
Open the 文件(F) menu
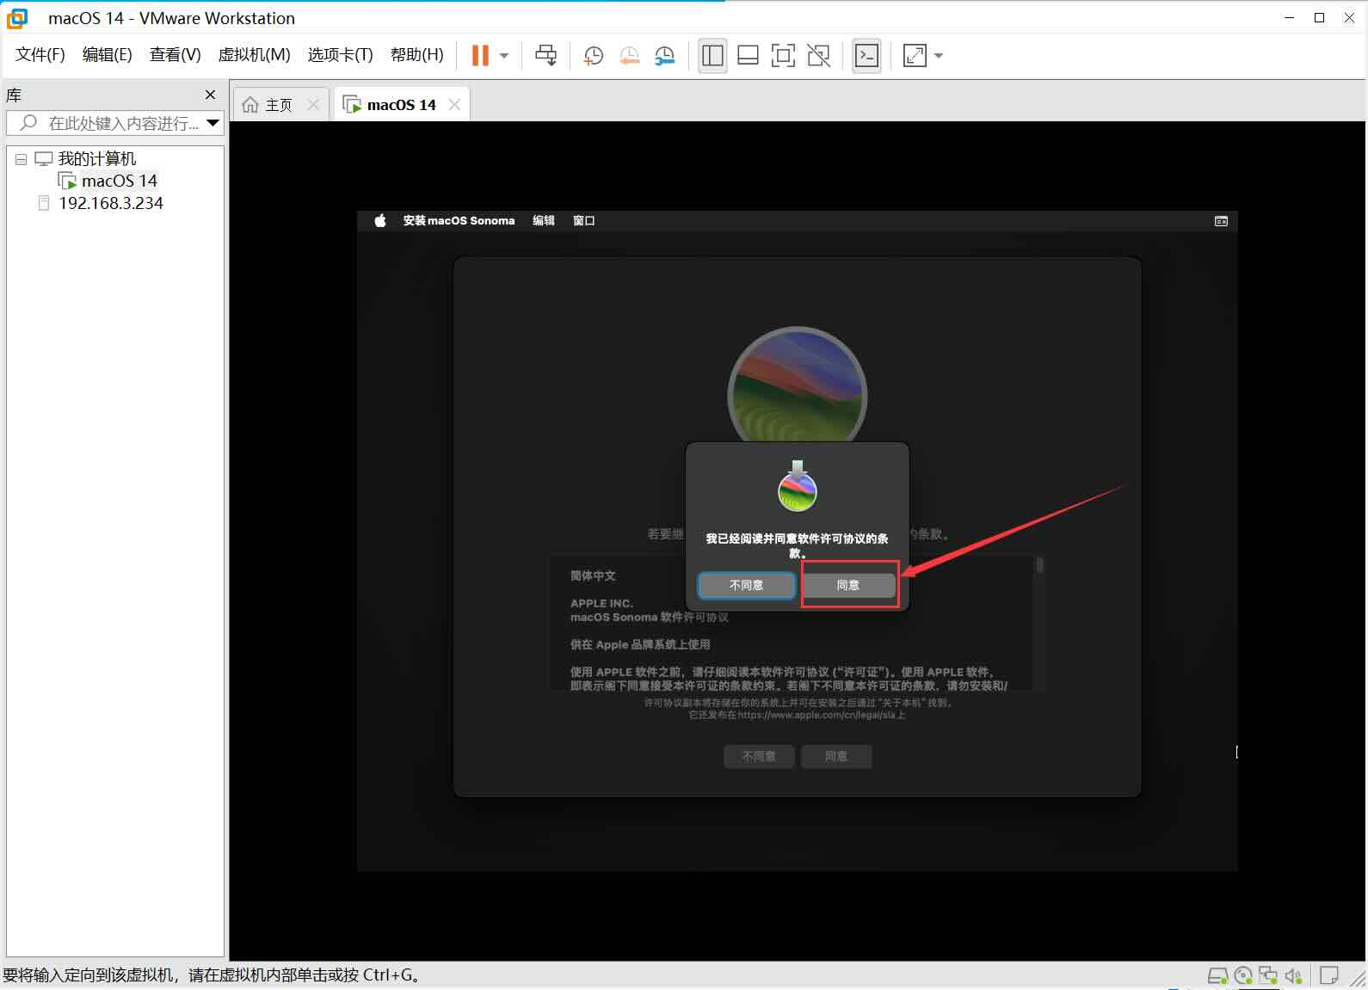click(x=40, y=55)
